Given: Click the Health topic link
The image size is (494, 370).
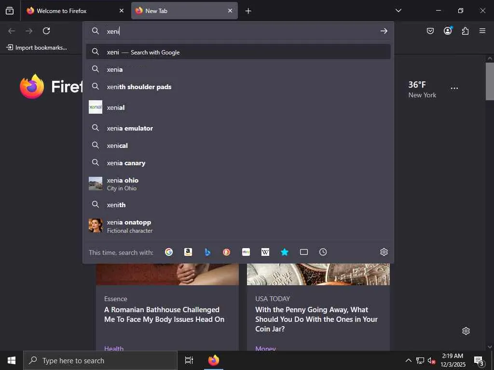Looking at the screenshot, I should tap(114, 348).
